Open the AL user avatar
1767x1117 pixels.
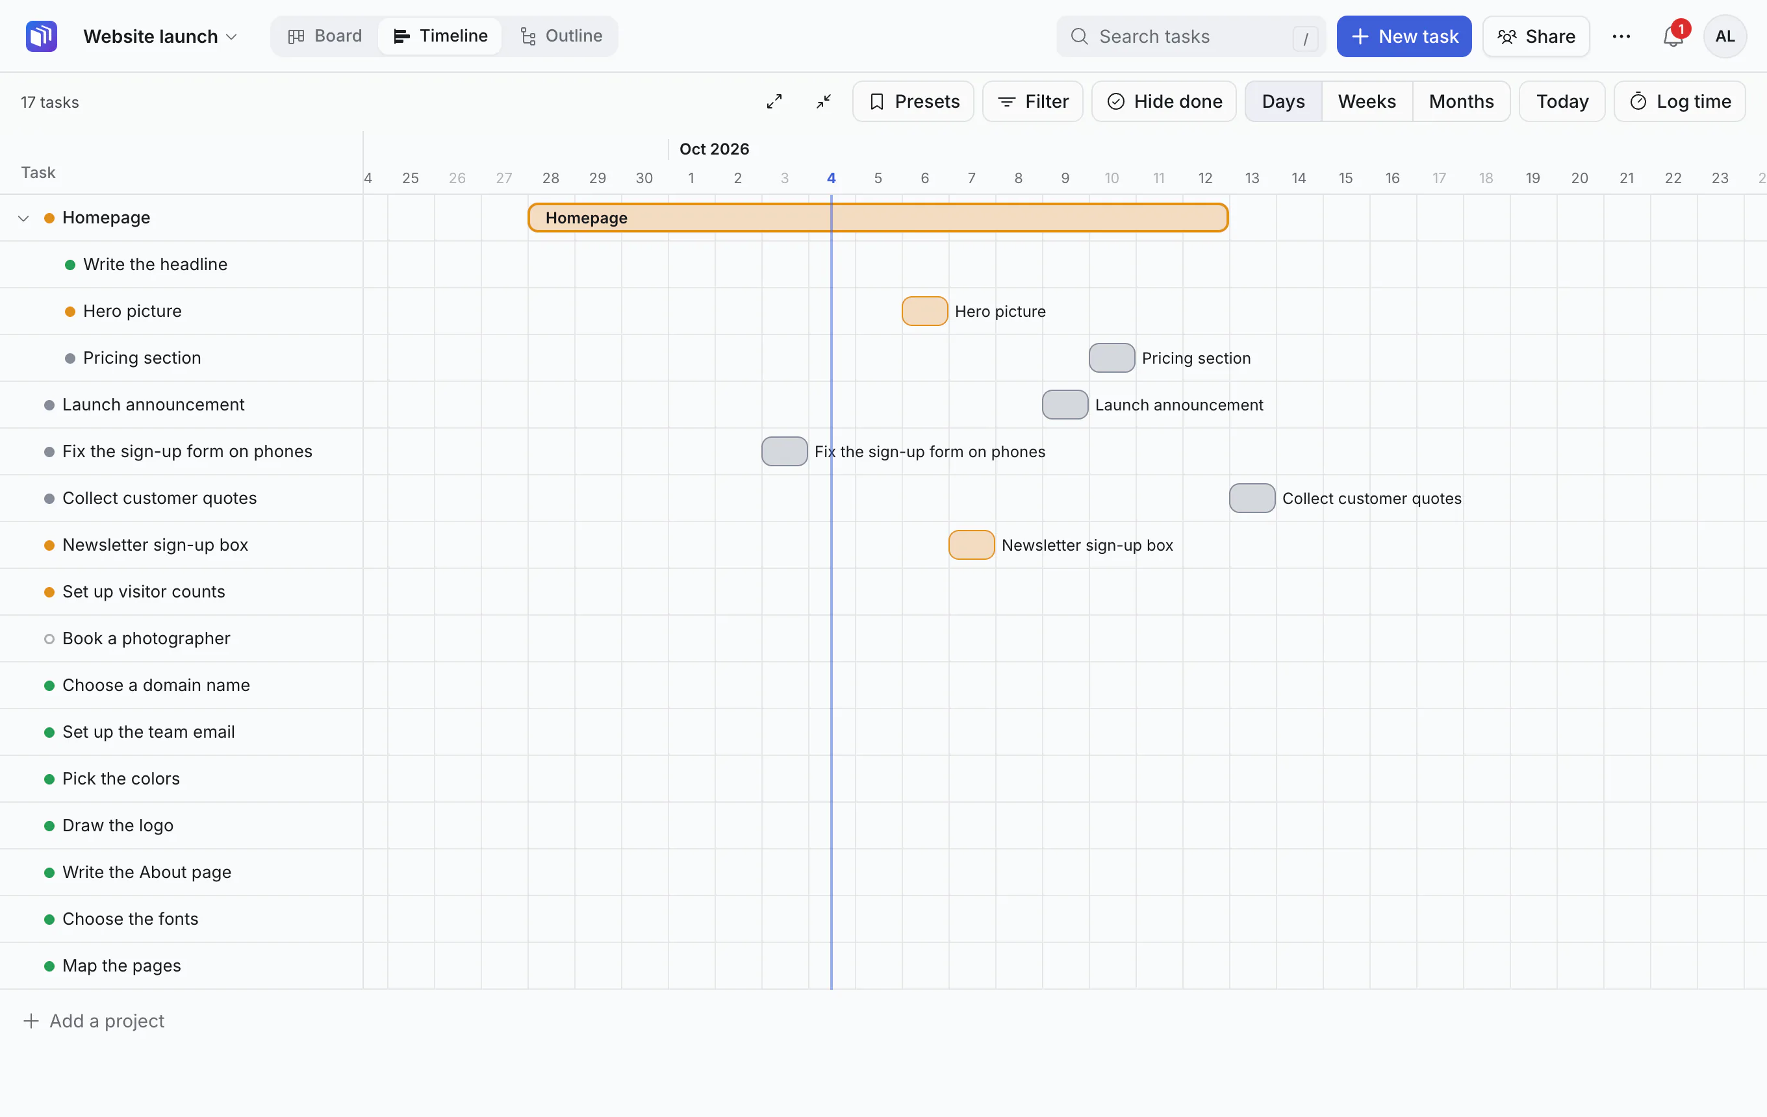(x=1724, y=36)
